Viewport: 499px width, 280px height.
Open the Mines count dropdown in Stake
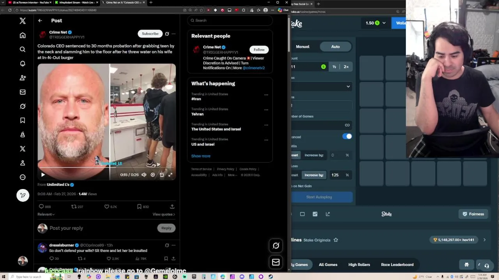(x=322, y=86)
